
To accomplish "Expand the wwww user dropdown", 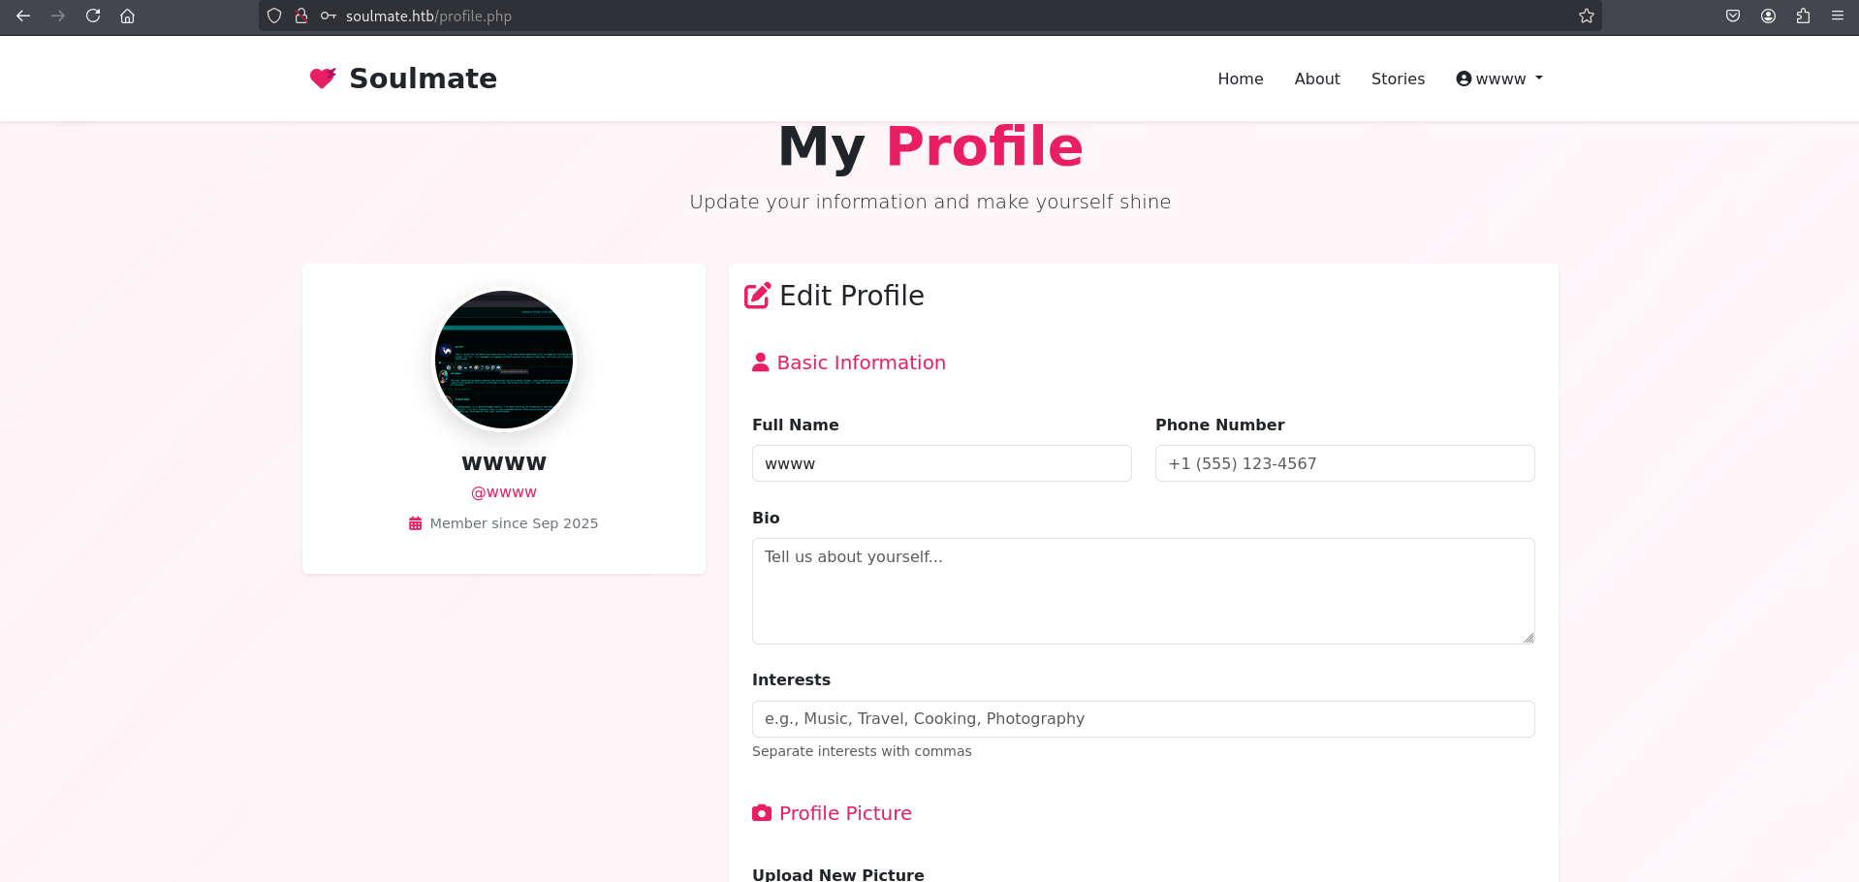I will (x=1499, y=79).
